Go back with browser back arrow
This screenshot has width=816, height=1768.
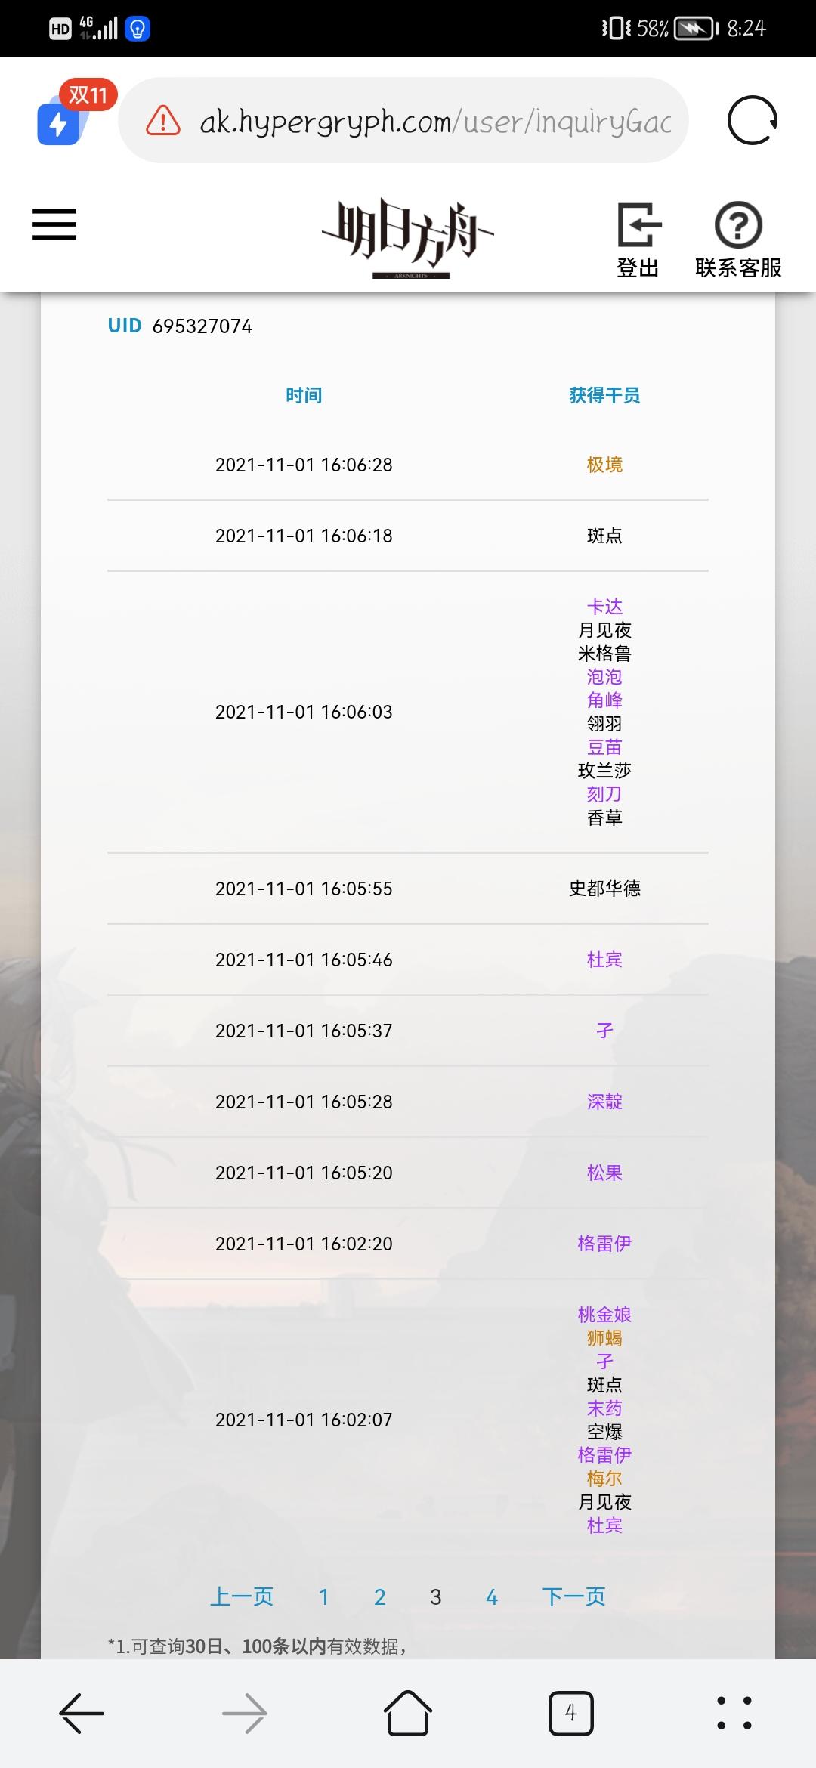(82, 1713)
